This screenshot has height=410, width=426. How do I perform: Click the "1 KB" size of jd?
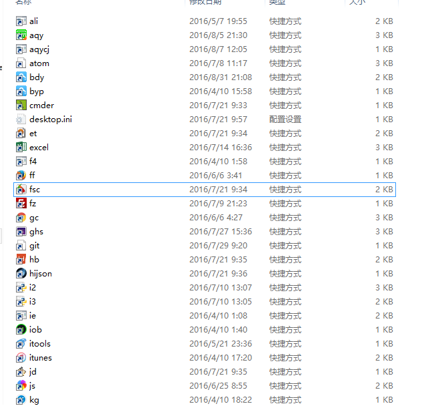[x=384, y=372]
